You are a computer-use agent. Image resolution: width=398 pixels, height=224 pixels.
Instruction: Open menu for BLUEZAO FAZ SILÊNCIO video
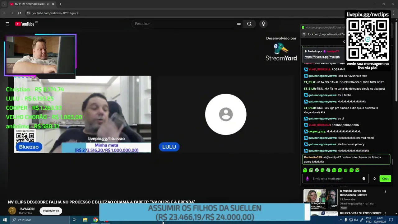[x=385, y=214]
